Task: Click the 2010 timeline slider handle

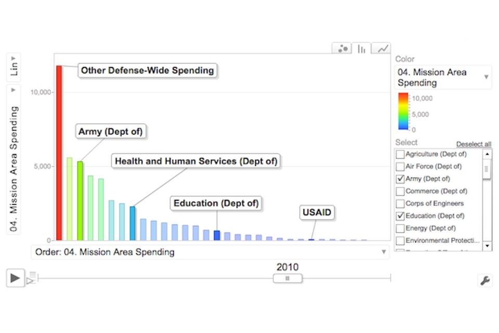Action: [287, 278]
